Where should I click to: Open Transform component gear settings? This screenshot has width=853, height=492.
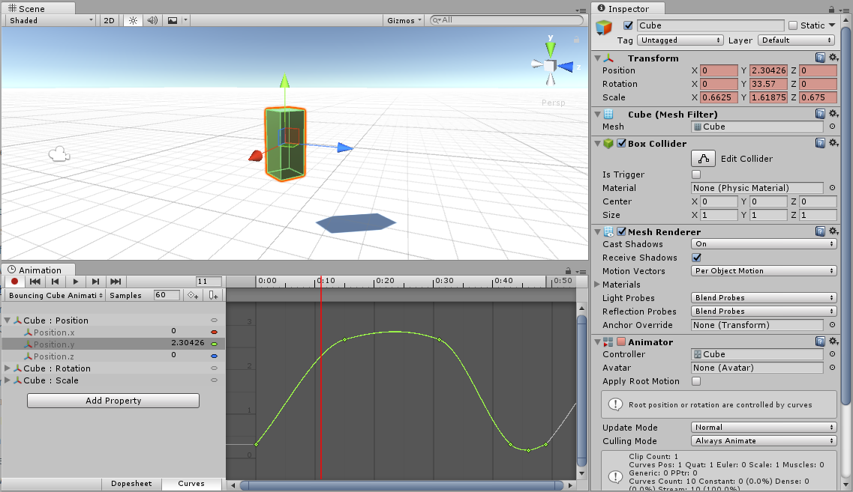pyautogui.click(x=833, y=58)
